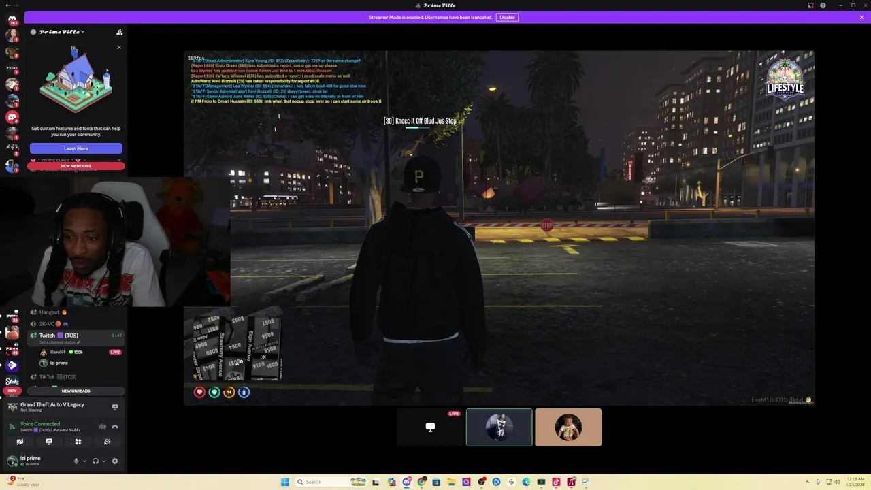871x490 pixels.
Task: Dismiss the community features promo card
Action: tap(119, 47)
